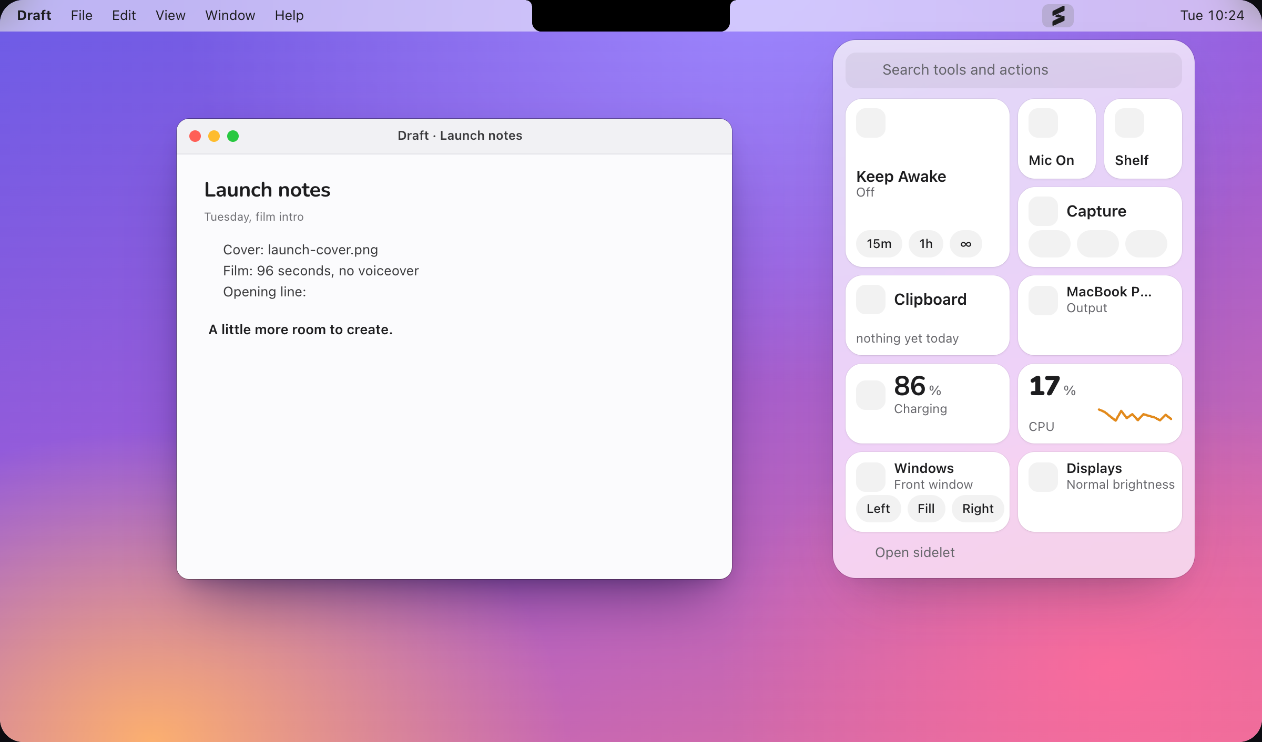Click the Displays 'Normal brightness' text
Image resolution: width=1262 pixels, height=742 pixels.
1121,485
